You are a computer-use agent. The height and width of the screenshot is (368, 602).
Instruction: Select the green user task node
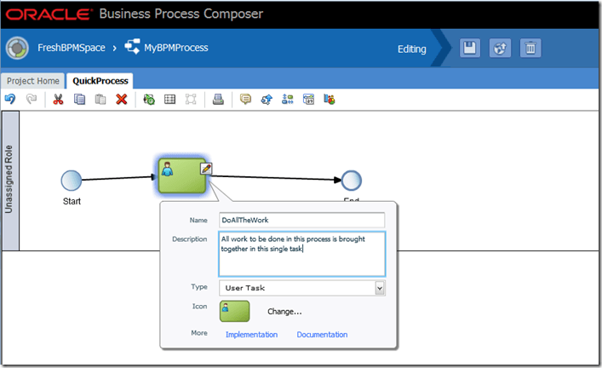182,175
